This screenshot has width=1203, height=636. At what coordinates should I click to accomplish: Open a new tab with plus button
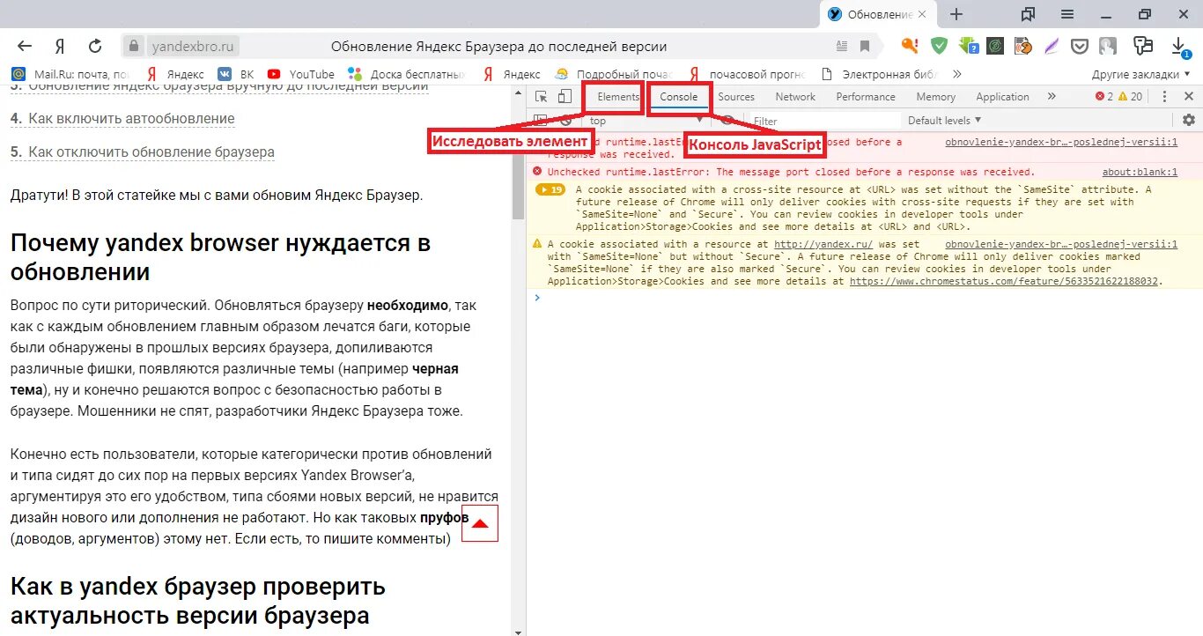956,14
